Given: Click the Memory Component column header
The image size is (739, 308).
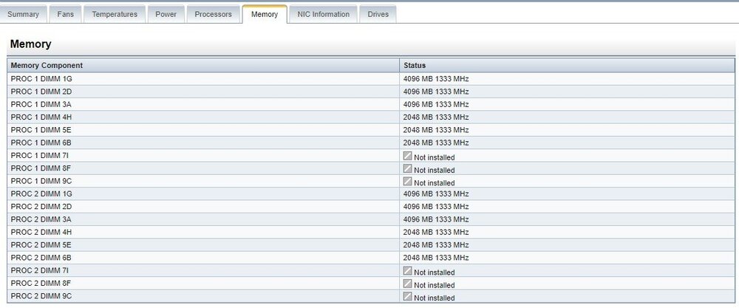Looking at the screenshot, I should coord(47,66).
